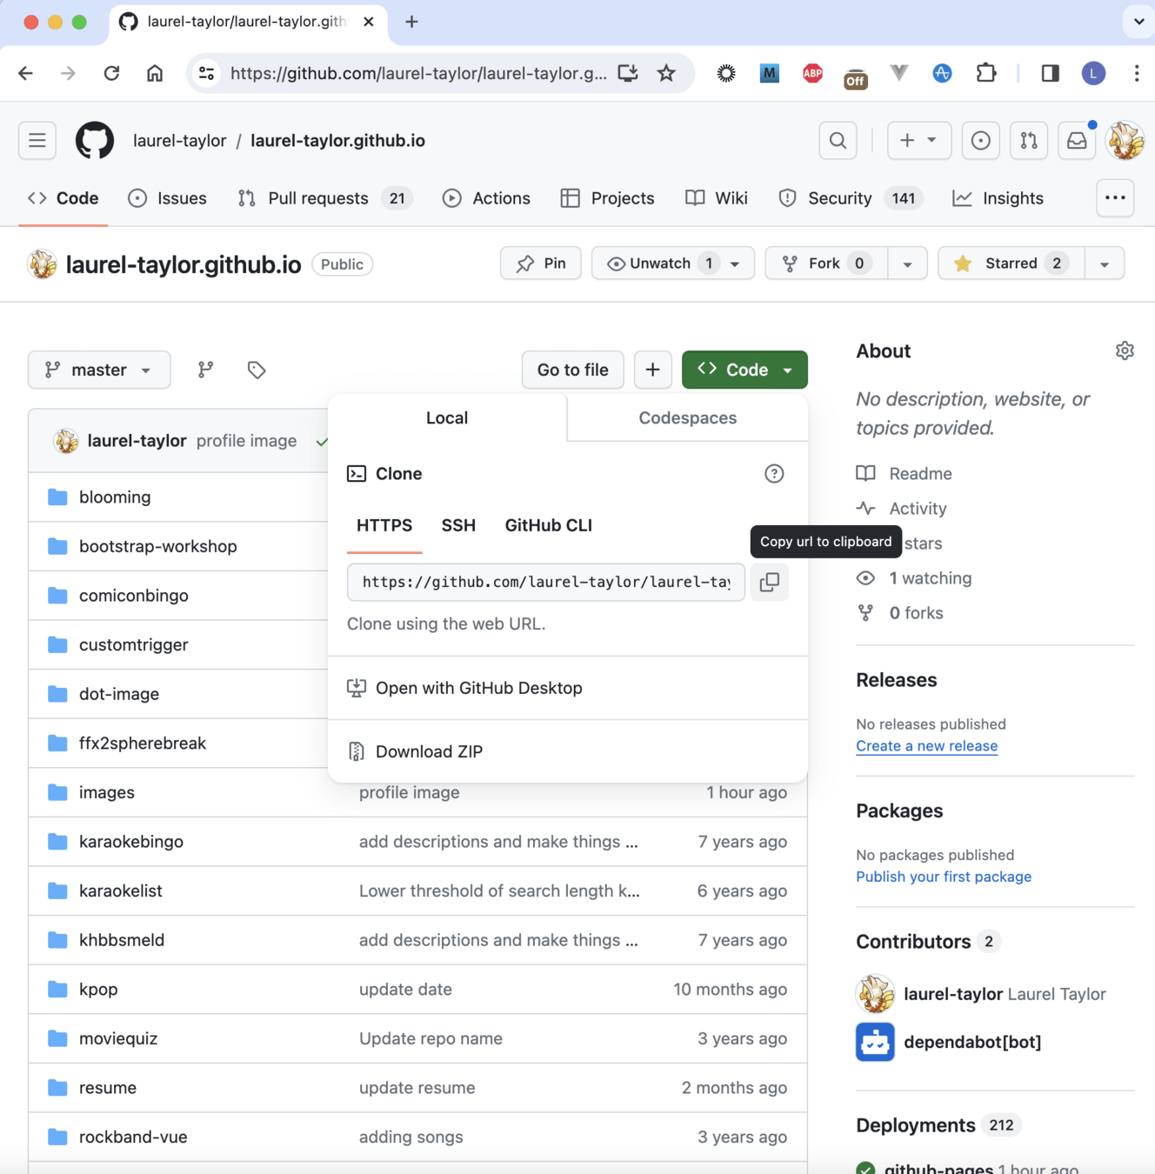Select SSH clone method
Viewport: 1155px width, 1174px height.
point(458,525)
